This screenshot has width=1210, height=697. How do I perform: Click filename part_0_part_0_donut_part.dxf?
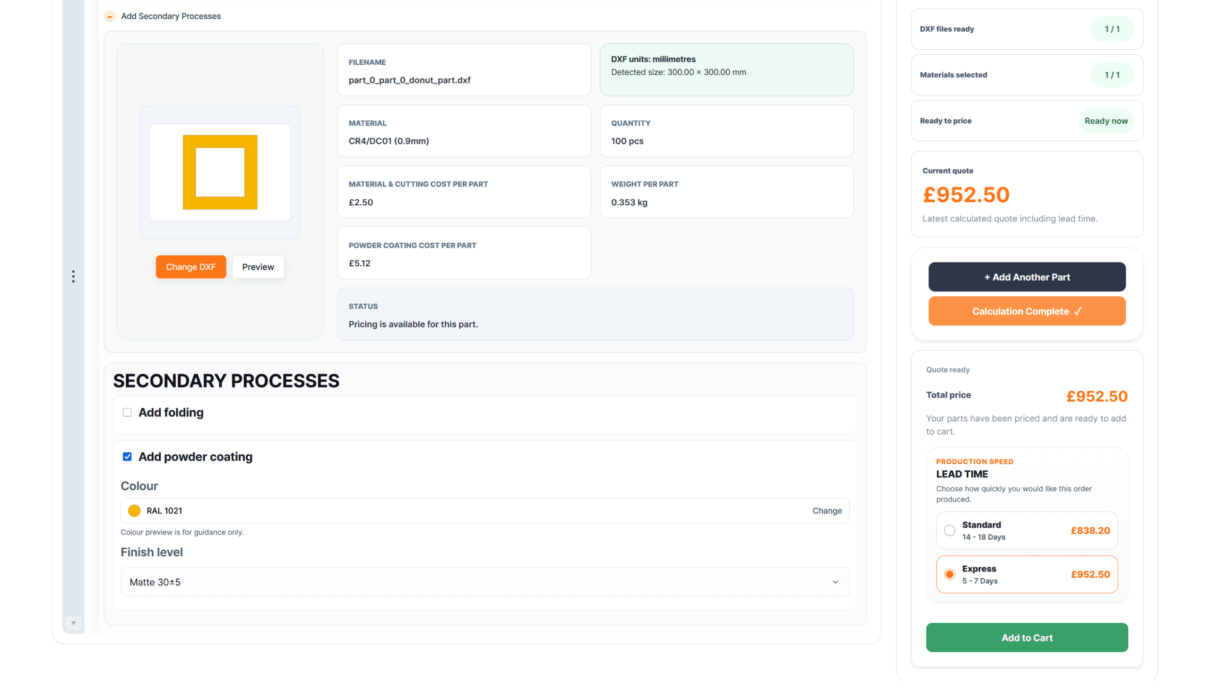(x=410, y=80)
